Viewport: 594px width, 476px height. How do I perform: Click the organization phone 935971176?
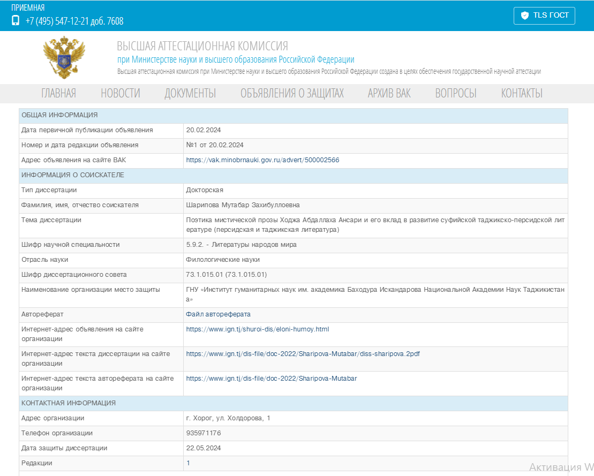pos(204,433)
